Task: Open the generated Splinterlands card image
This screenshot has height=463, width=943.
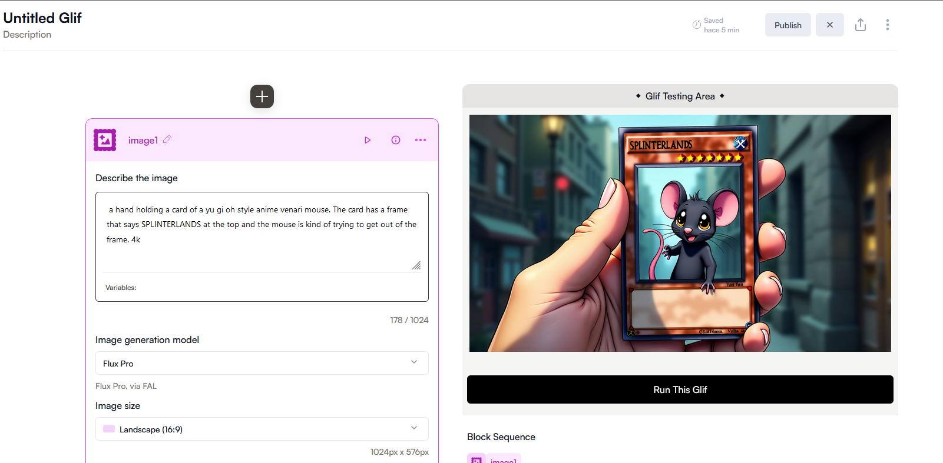Action: [680, 233]
